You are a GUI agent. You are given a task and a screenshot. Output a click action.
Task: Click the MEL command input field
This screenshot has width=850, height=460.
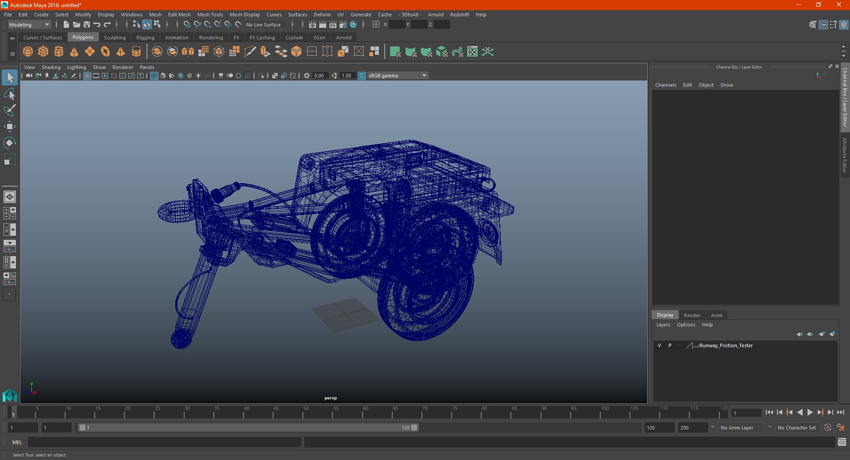pyautogui.click(x=164, y=442)
